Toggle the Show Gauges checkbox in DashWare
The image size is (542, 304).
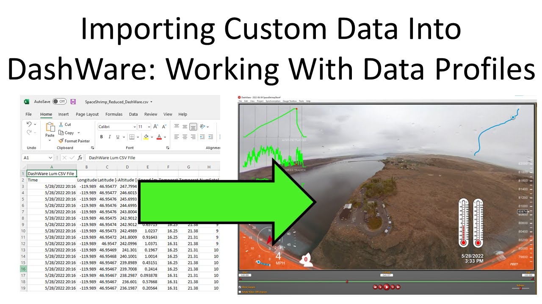240,287
